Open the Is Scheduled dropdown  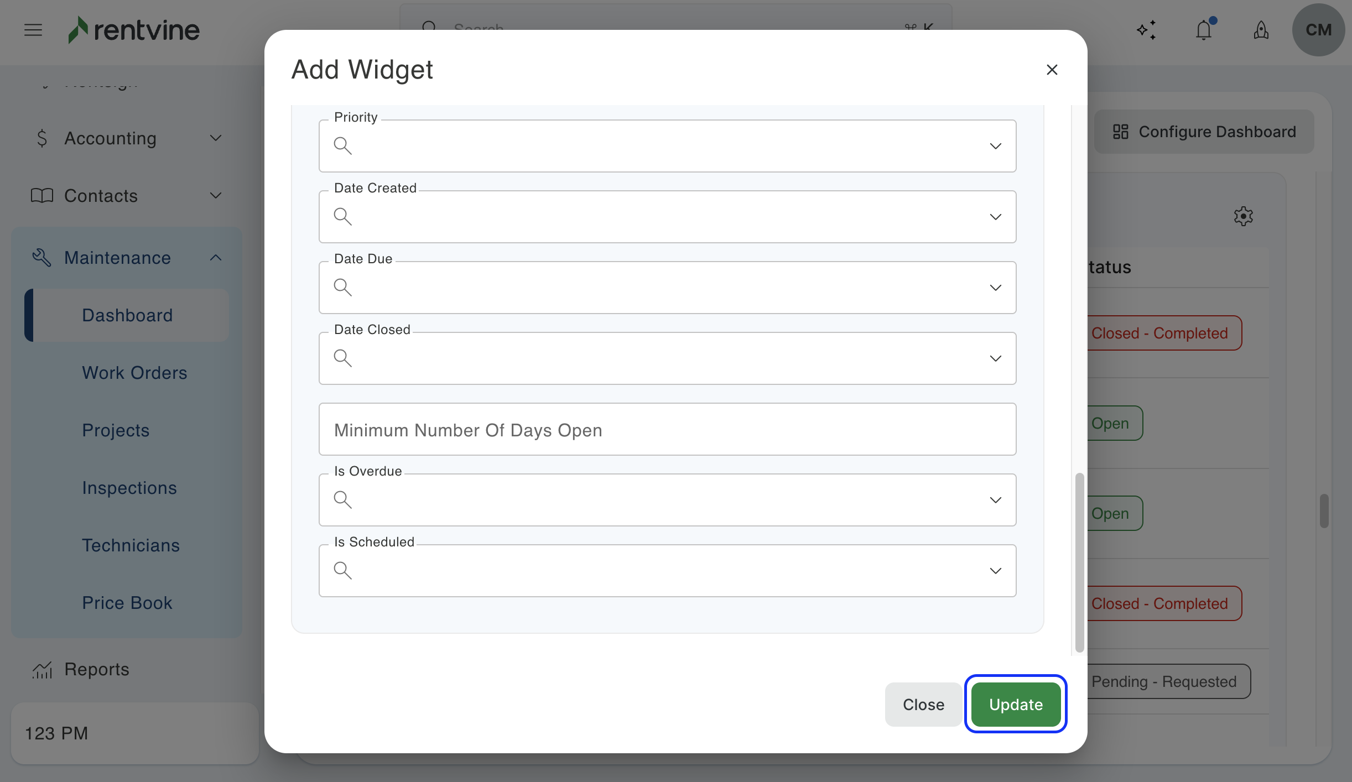tap(667, 571)
